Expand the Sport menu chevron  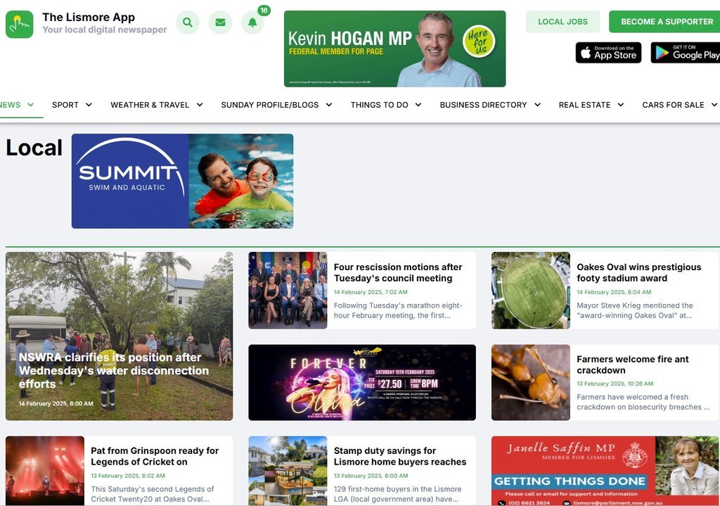(89, 105)
